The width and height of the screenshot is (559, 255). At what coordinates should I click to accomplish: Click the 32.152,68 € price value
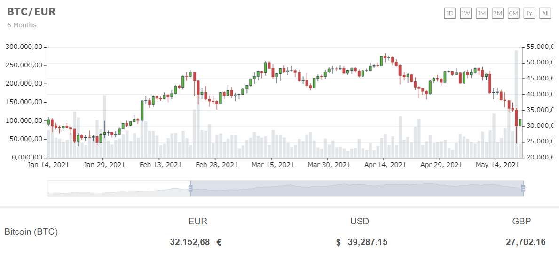(x=196, y=242)
